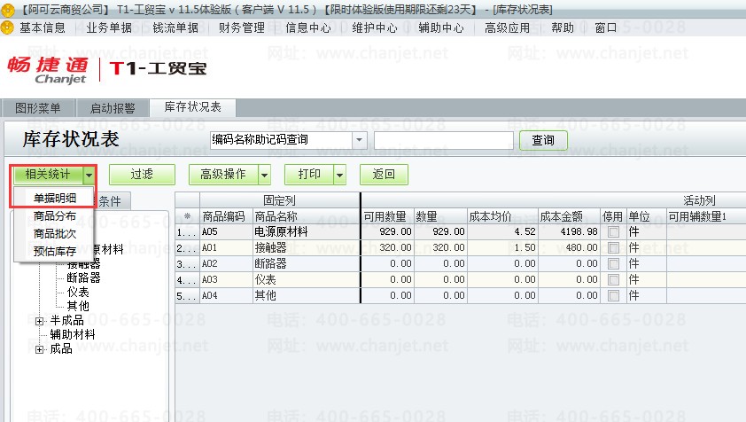Viewport: 746px width, 422px height.
Task: Toggle 停用 checkbox for 断路器 row
Action: point(613,264)
